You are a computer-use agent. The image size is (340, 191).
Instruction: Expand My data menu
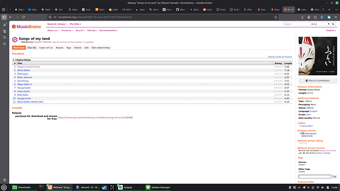(x=75, y=24)
